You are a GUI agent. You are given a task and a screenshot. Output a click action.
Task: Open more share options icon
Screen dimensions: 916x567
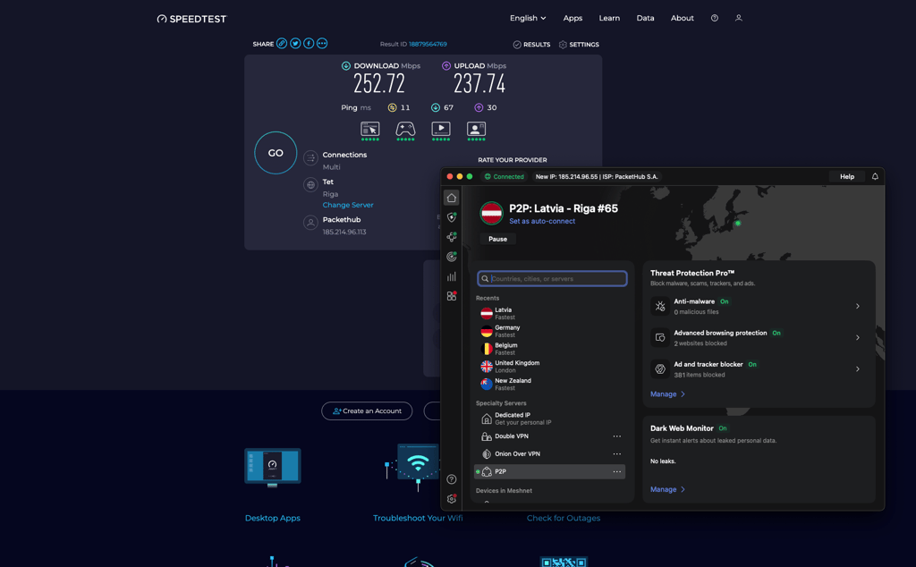tap(322, 43)
